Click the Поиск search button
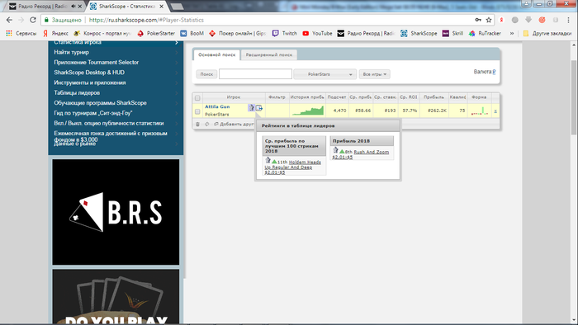578x325 pixels. pos(206,74)
